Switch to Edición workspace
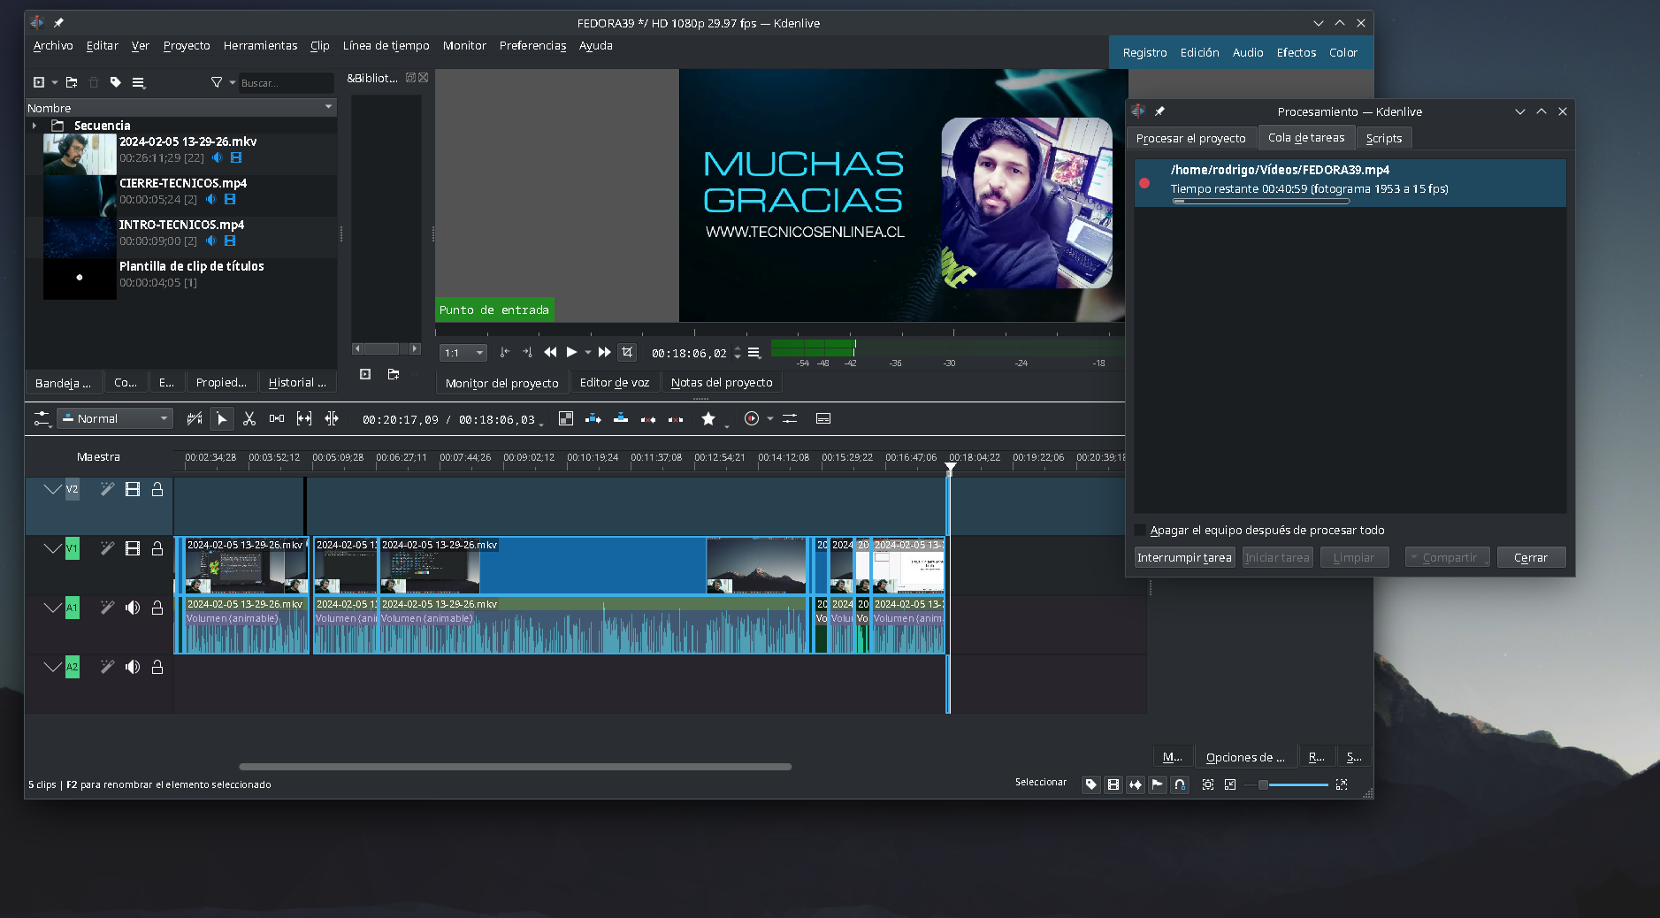 [x=1199, y=53]
